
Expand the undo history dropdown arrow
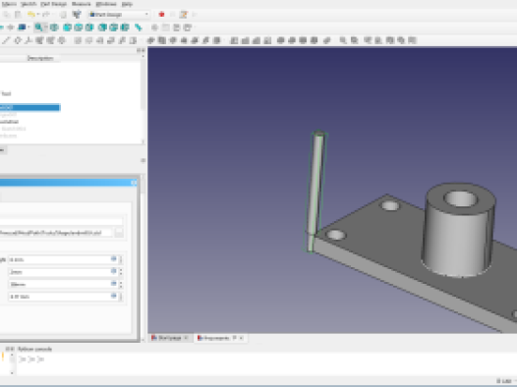pyautogui.click(x=38, y=15)
